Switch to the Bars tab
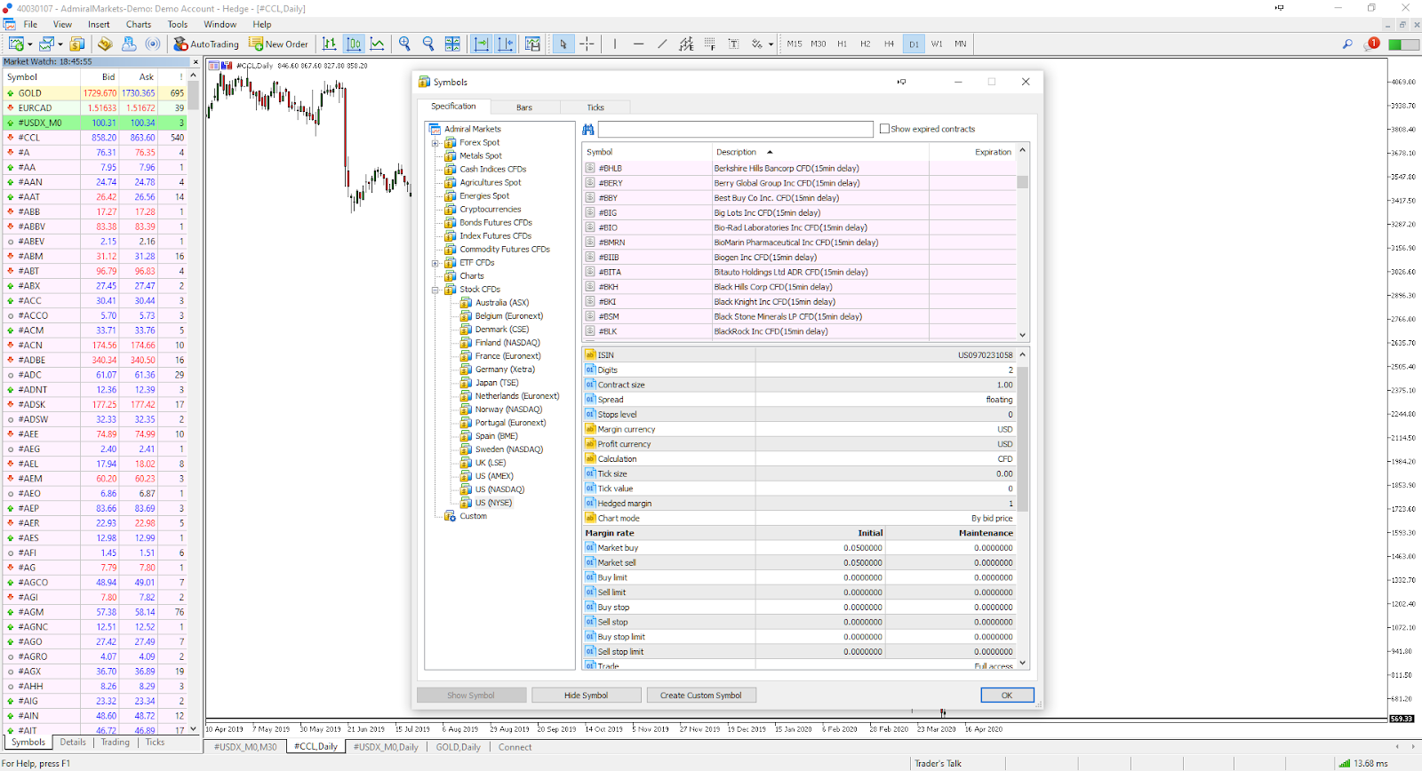This screenshot has height=771, width=1422. (524, 107)
